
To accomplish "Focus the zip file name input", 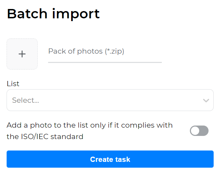I will pyautogui.click(x=105, y=52).
